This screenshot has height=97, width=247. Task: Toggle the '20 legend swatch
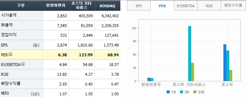182,92
